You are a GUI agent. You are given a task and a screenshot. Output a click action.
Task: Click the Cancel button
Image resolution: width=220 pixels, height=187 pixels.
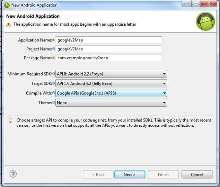tap(197, 175)
